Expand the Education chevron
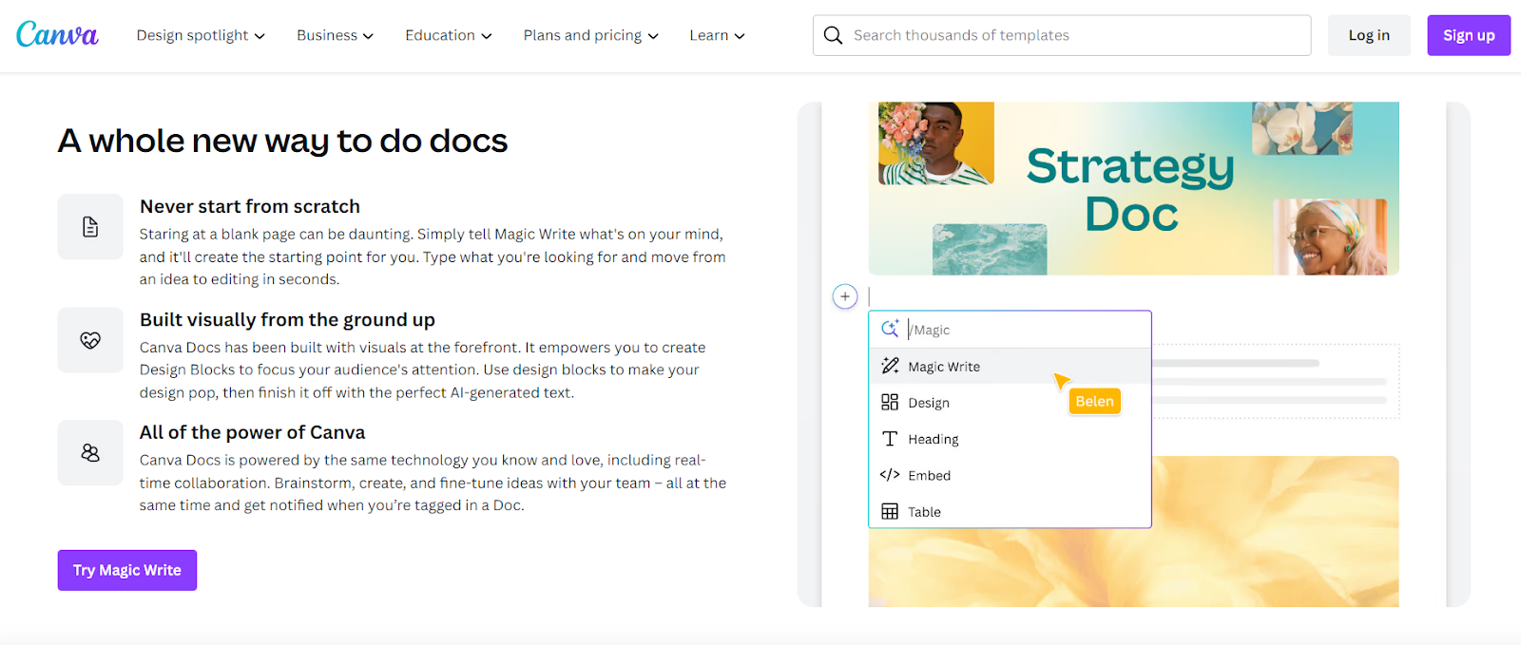The width and height of the screenshot is (1521, 645). [x=486, y=36]
